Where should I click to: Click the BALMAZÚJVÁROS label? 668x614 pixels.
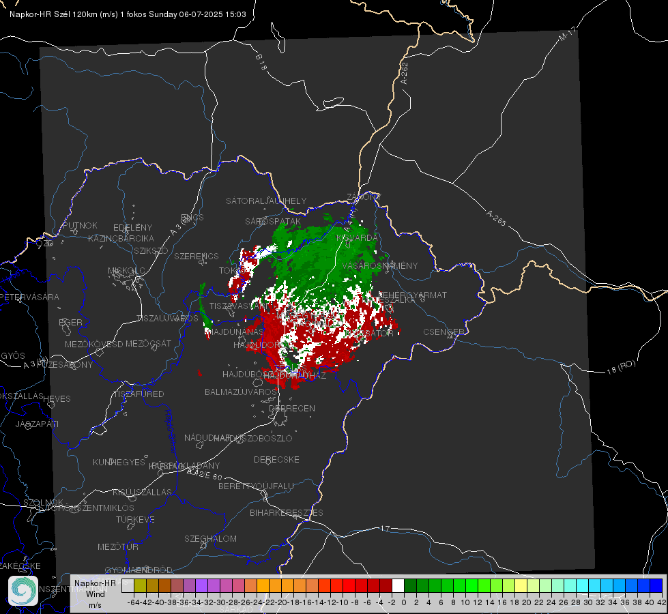(x=241, y=392)
